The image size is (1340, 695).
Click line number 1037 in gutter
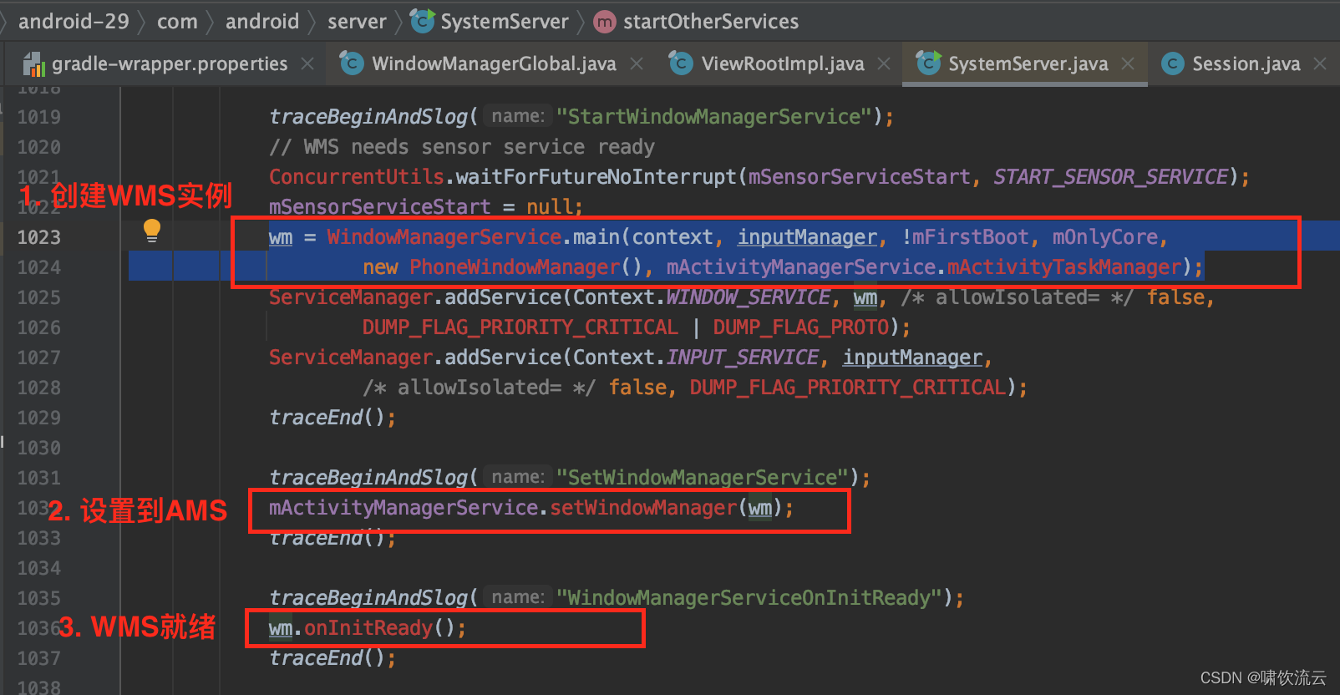(x=39, y=658)
